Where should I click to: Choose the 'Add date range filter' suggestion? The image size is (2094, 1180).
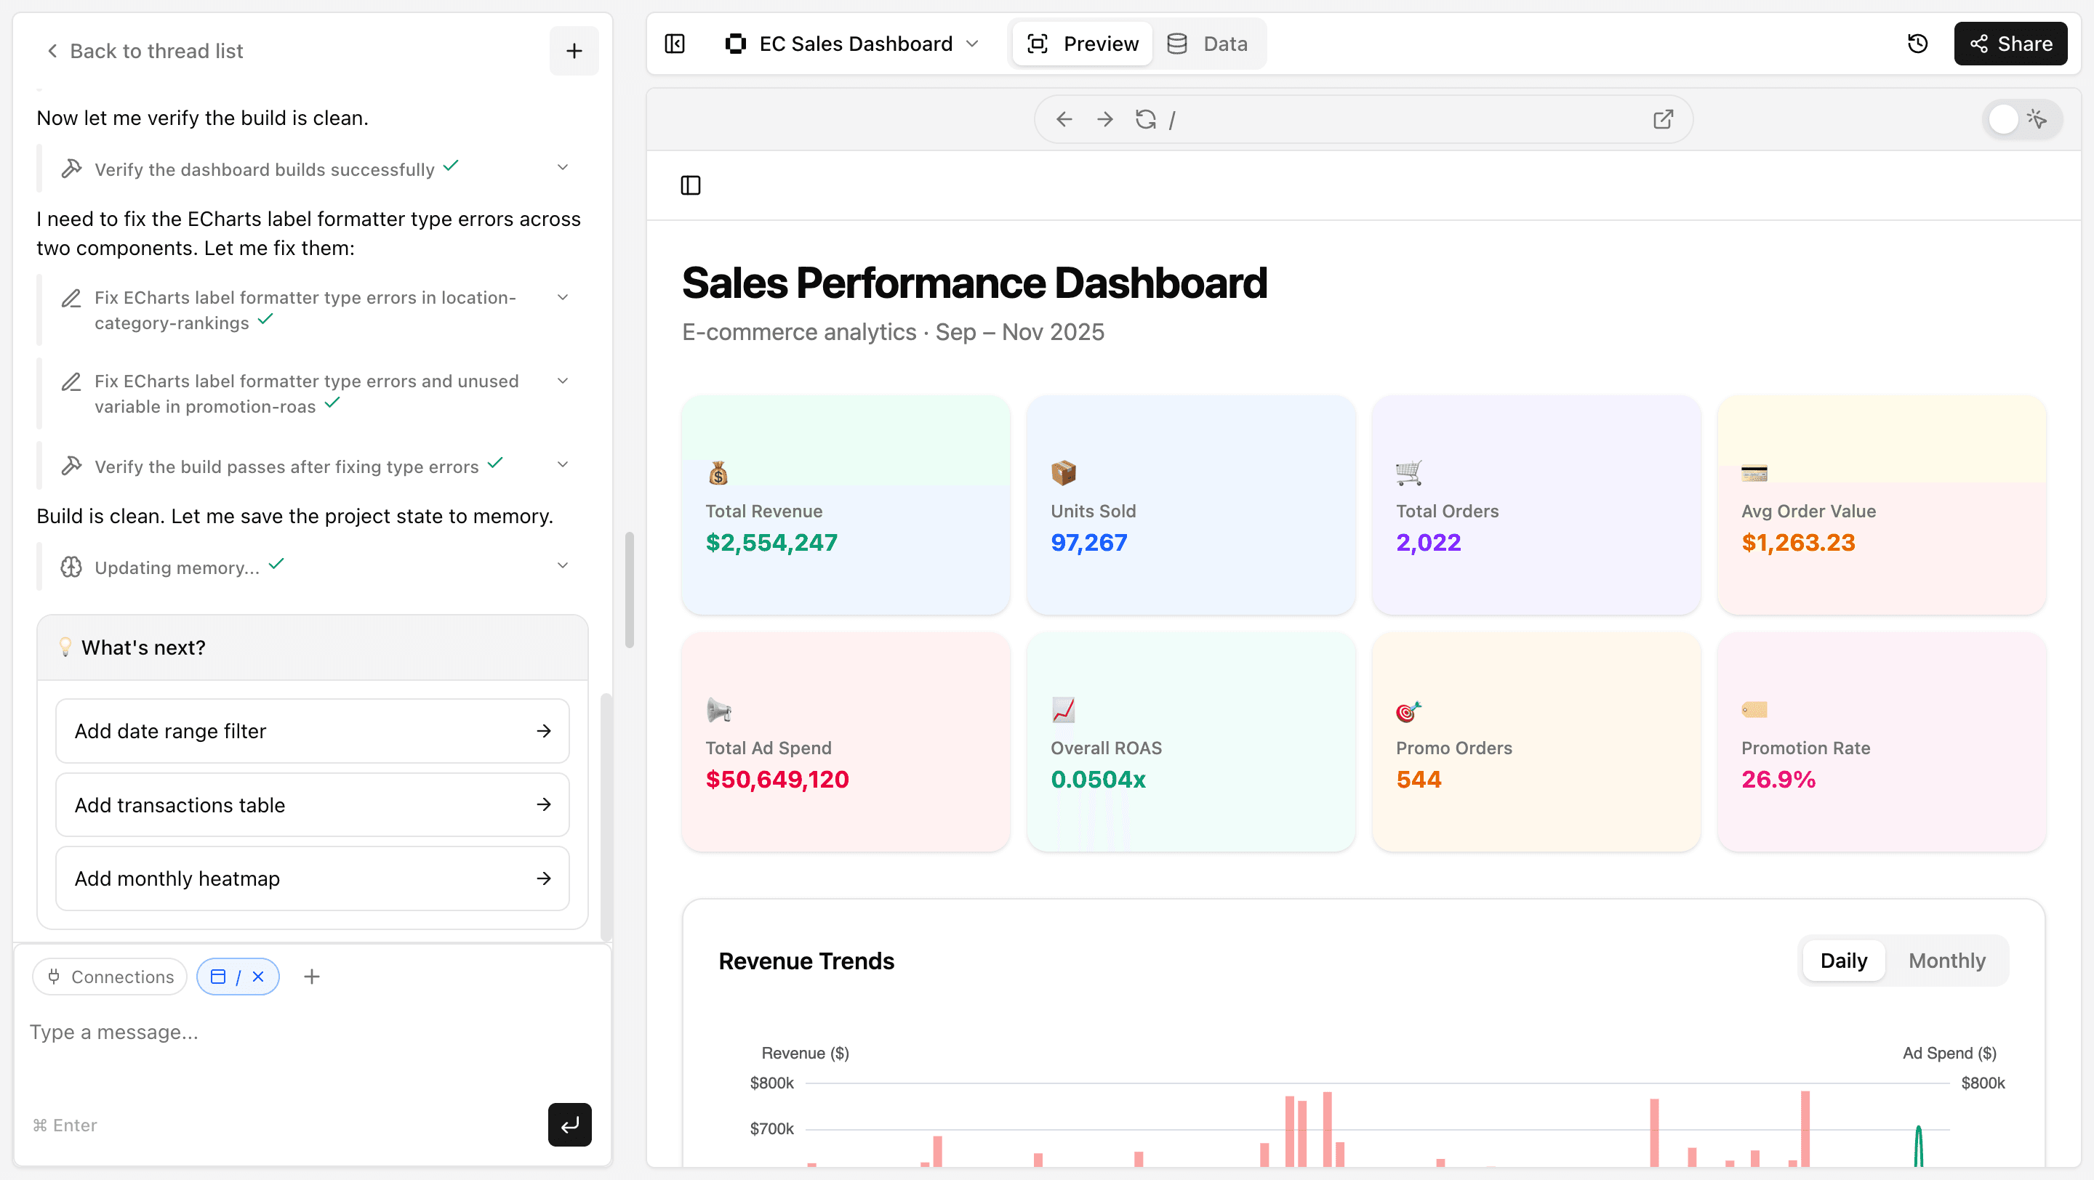pos(311,730)
